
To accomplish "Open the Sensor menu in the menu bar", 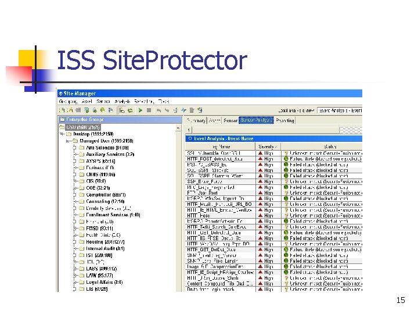I will pyautogui.click(x=103, y=101).
